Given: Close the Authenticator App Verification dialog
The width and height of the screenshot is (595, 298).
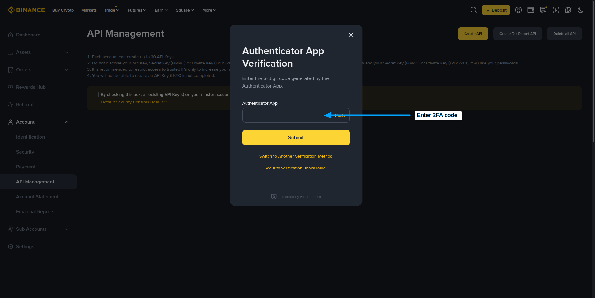Looking at the screenshot, I should click(x=351, y=35).
